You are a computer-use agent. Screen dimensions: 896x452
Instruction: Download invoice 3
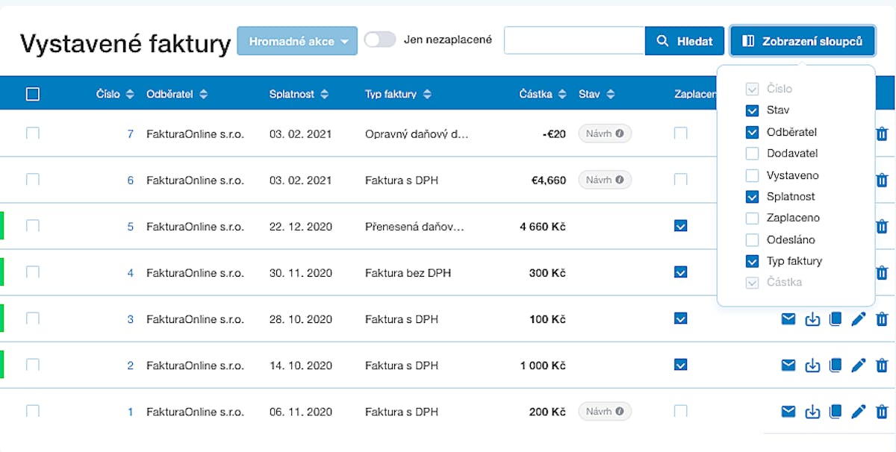point(812,320)
